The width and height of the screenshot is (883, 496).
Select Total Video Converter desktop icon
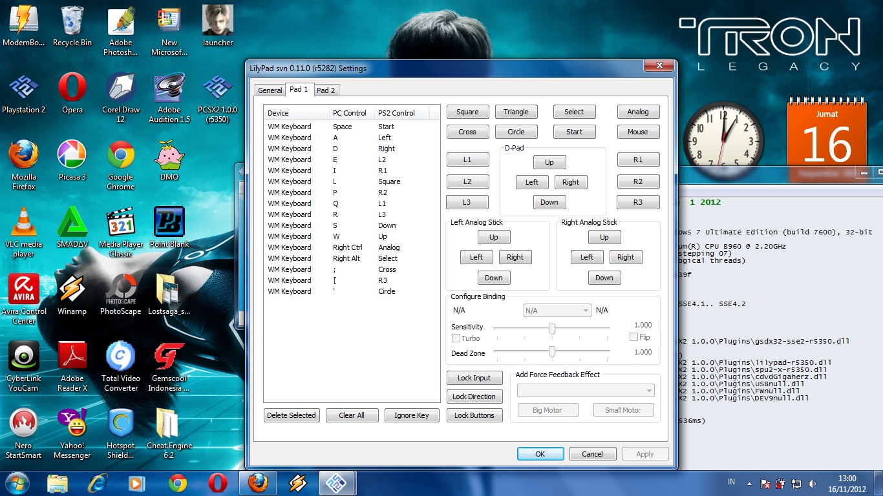pyautogui.click(x=121, y=367)
